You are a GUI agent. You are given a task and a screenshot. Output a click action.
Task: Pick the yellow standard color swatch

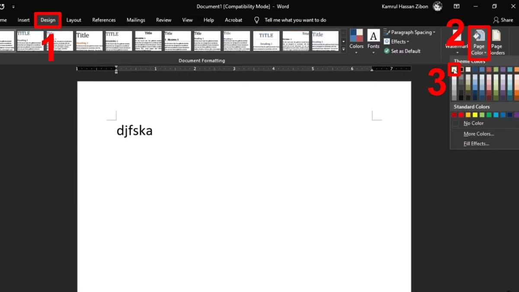475,115
